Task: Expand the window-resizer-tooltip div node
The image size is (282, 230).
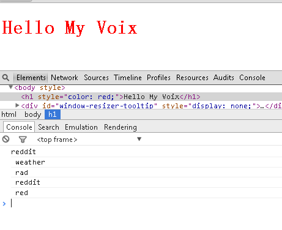Action: coord(17,105)
